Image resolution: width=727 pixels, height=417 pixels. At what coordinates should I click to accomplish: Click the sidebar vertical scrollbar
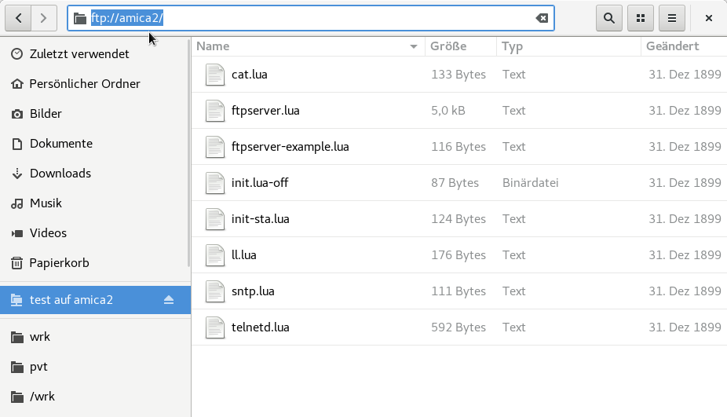pos(188,157)
